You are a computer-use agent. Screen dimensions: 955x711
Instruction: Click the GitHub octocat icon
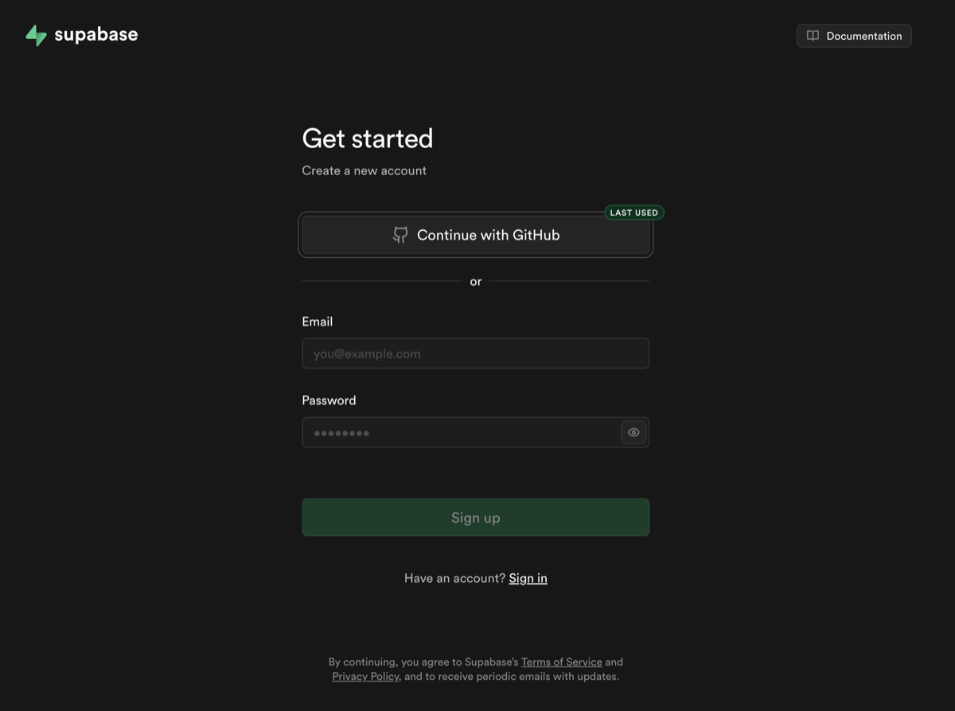tap(400, 235)
